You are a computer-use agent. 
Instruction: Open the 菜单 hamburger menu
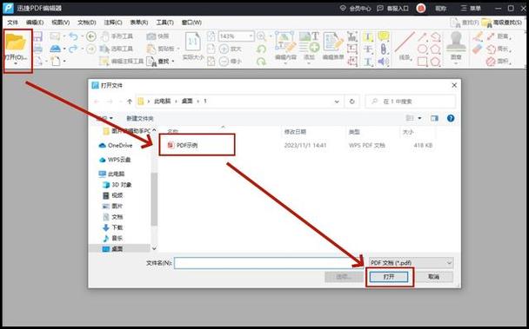(x=471, y=9)
